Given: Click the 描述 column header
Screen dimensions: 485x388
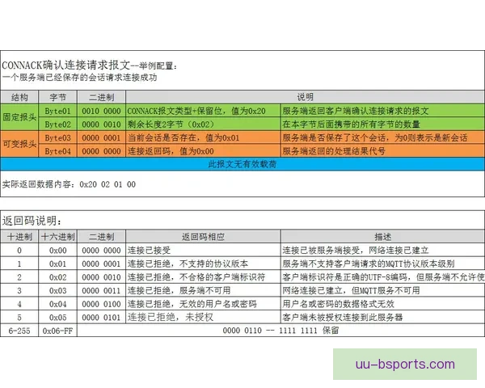Looking at the screenshot, I should 383,237.
